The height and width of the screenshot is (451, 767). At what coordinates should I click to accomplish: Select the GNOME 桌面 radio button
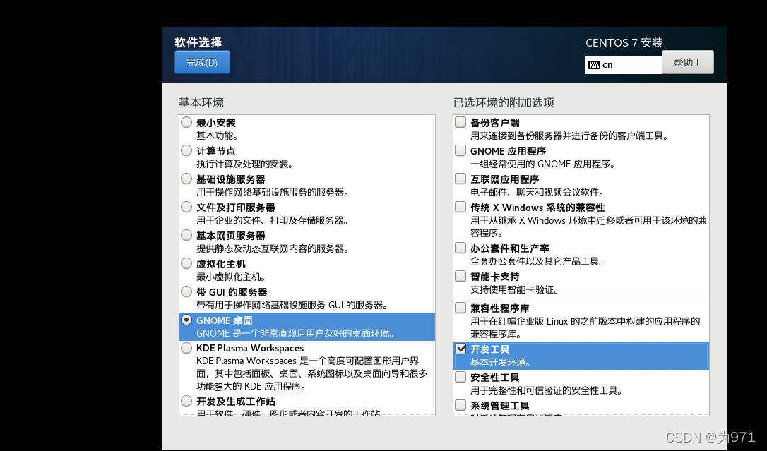click(186, 320)
